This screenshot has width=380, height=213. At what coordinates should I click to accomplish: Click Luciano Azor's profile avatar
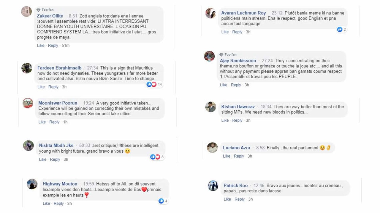coord(212,147)
